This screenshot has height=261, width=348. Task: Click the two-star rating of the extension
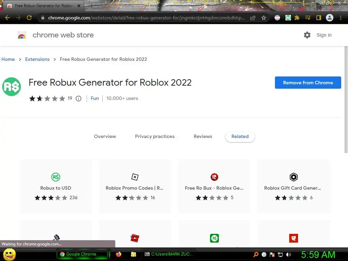pos(47,98)
